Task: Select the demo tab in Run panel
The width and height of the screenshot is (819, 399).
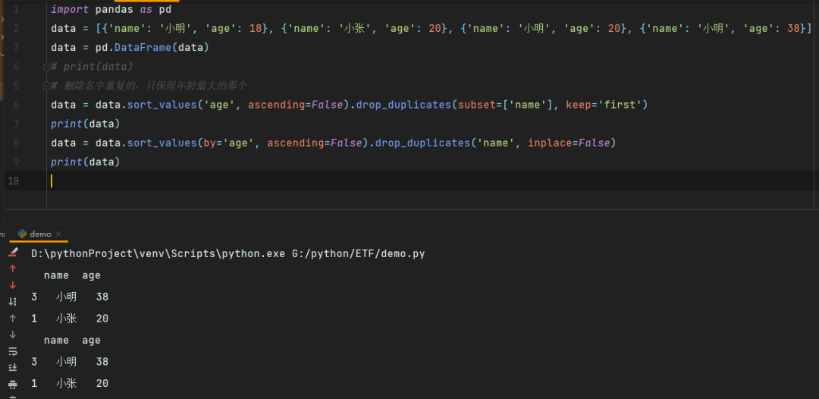Action: pos(39,234)
